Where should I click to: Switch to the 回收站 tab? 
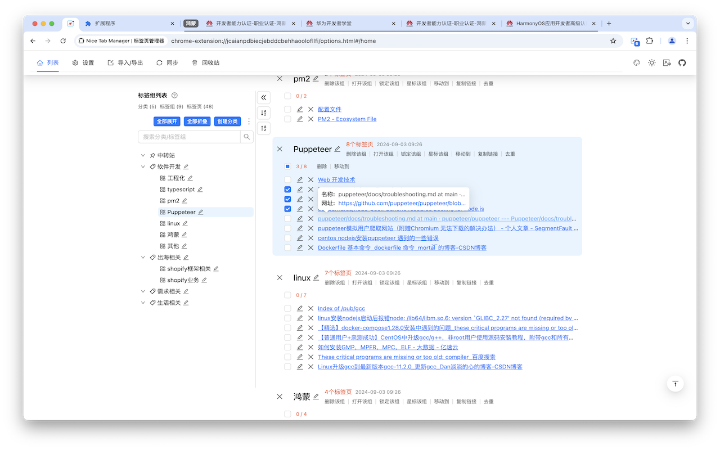click(x=205, y=63)
